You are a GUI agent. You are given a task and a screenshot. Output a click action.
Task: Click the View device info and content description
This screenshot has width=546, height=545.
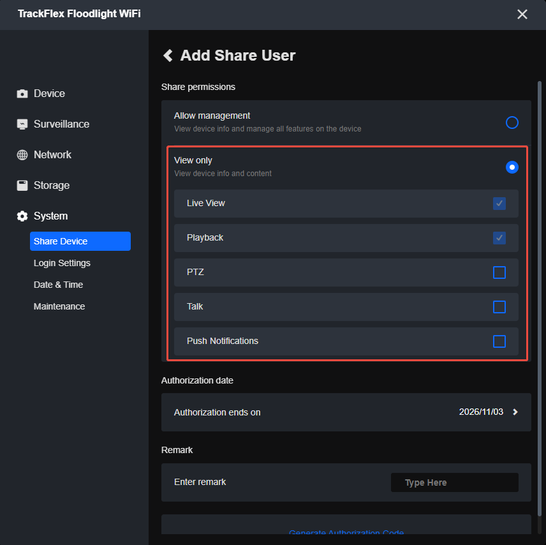coord(223,174)
